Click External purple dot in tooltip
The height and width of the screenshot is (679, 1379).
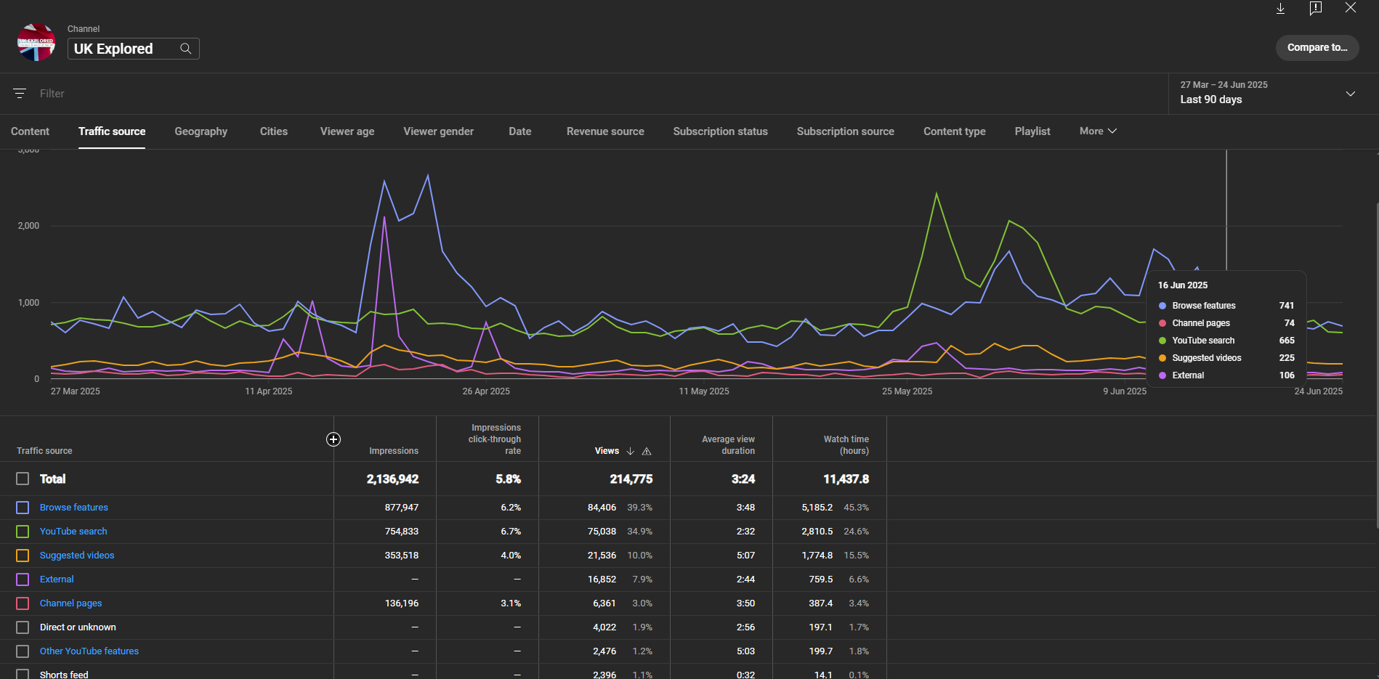pyautogui.click(x=1162, y=375)
